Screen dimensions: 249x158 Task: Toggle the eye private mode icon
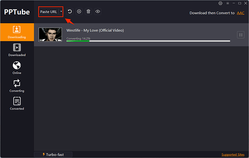click(98, 11)
